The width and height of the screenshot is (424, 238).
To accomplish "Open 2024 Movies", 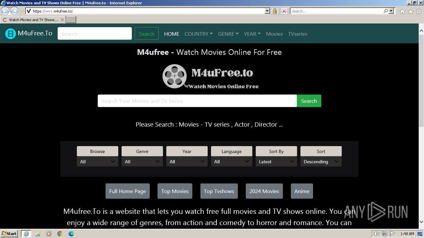I will 264,191.
